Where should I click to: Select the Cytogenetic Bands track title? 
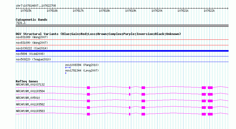coord(32,20)
